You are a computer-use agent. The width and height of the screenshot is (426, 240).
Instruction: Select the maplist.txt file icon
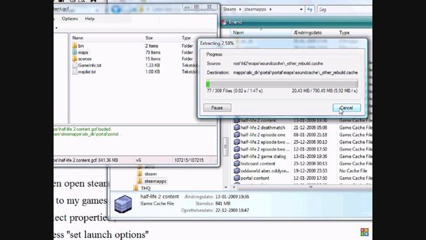click(x=75, y=72)
